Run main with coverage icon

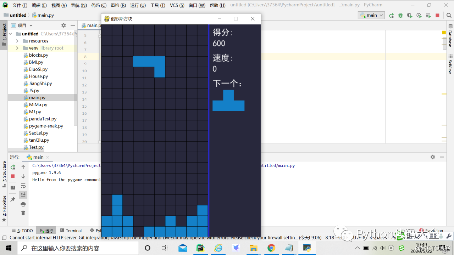(410, 15)
